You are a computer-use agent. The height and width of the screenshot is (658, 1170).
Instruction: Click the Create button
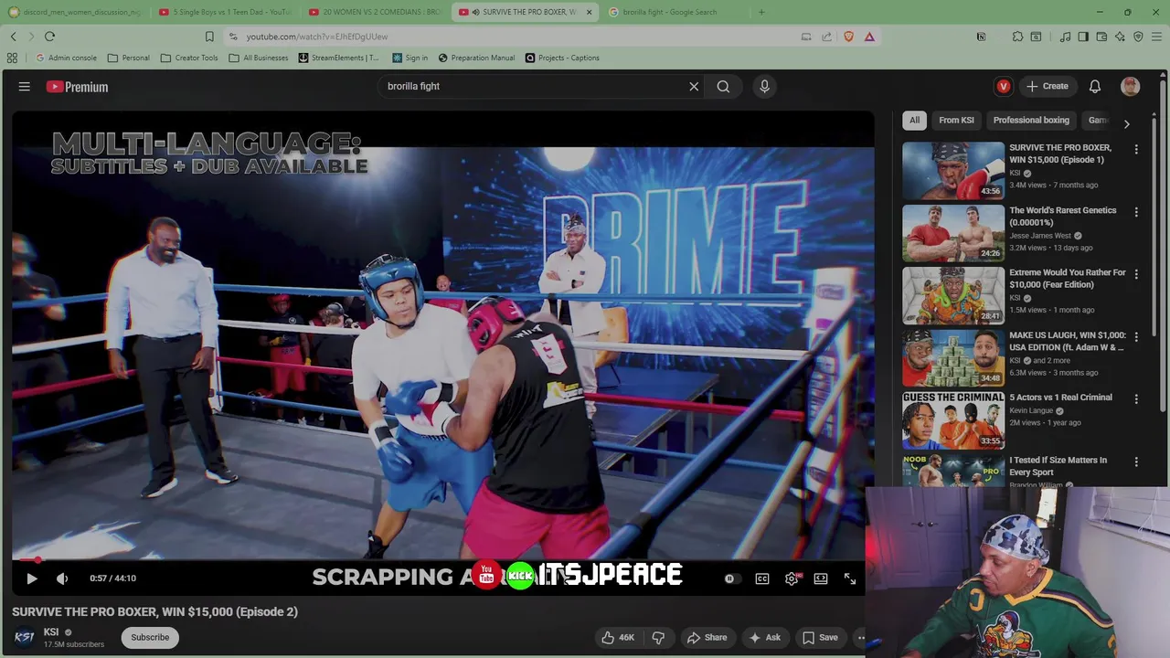[1047, 87]
